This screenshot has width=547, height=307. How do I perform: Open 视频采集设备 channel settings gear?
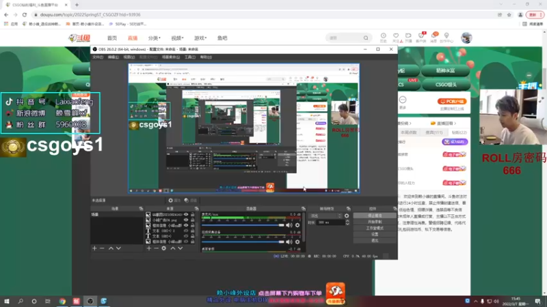297,242
